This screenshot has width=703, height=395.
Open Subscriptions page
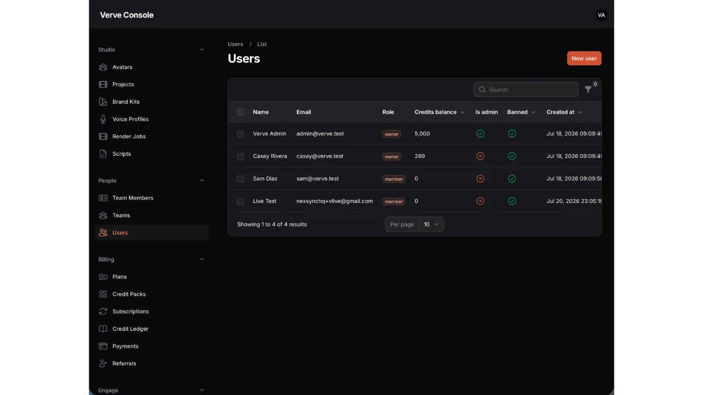point(152,312)
